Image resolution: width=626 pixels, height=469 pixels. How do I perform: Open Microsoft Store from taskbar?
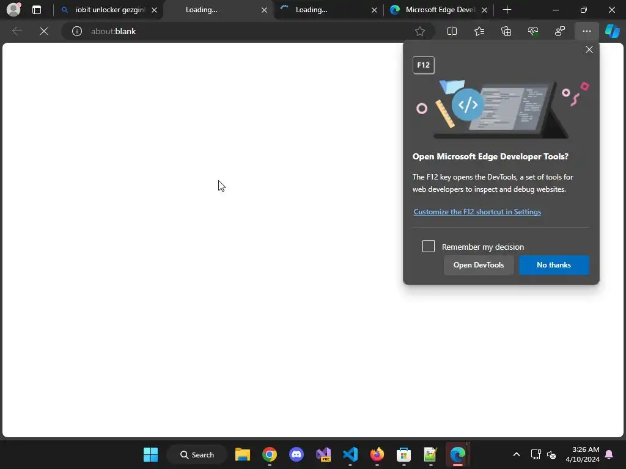pos(403,454)
